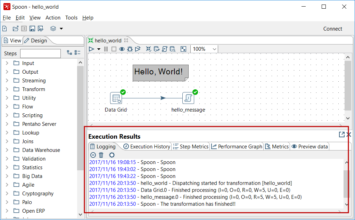Click the Save As toolbar icon
355x220 pixels.
click(x=41, y=28)
